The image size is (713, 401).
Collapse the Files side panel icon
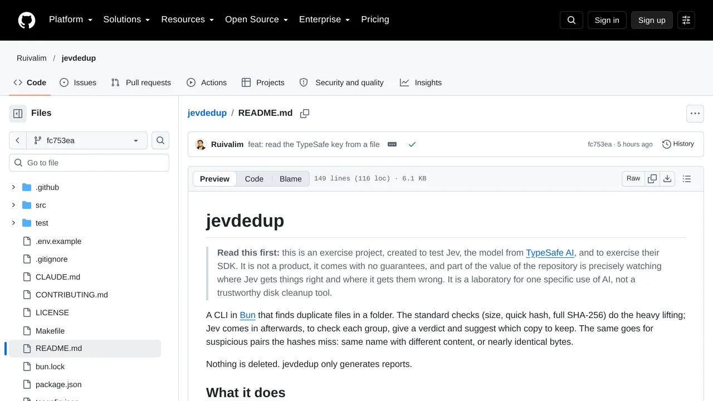pyautogui.click(x=18, y=114)
